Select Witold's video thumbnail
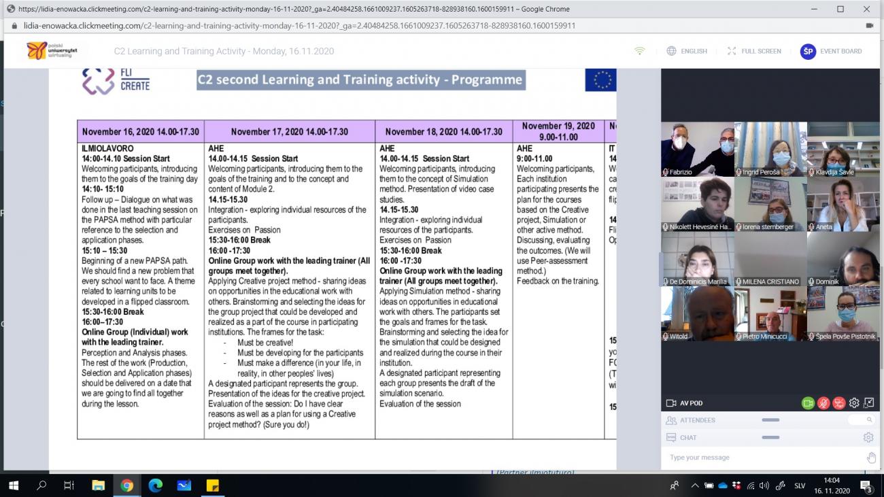The width and height of the screenshot is (884, 497). [697, 314]
